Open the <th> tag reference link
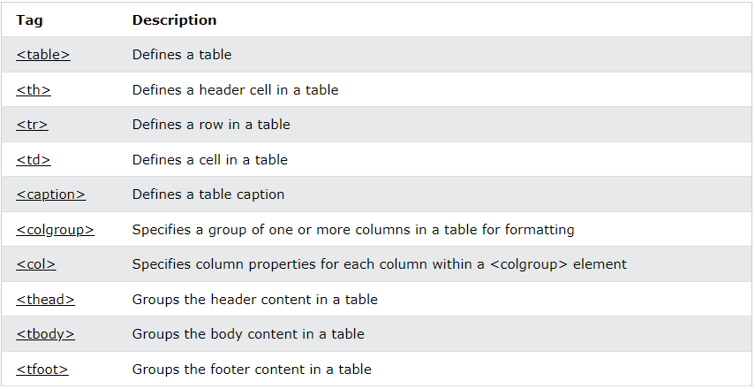 [34, 89]
